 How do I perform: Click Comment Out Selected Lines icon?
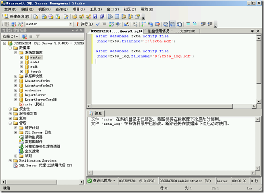click(188, 24)
